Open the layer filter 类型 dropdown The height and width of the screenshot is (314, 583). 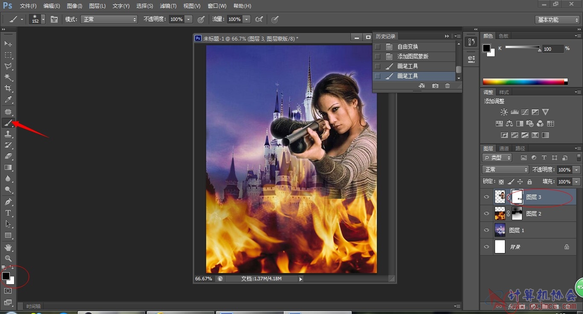(x=497, y=158)
